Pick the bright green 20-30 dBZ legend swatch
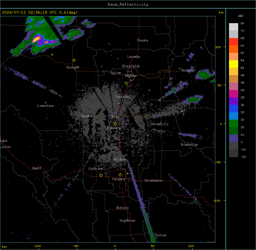 tap(233, 124)
